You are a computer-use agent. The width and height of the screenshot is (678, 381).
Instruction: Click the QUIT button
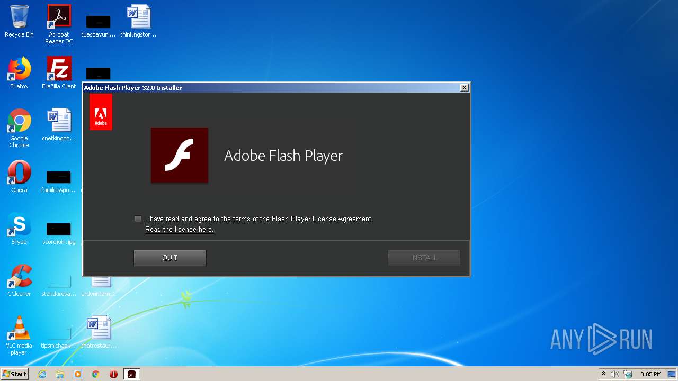(x=170, y=258)
